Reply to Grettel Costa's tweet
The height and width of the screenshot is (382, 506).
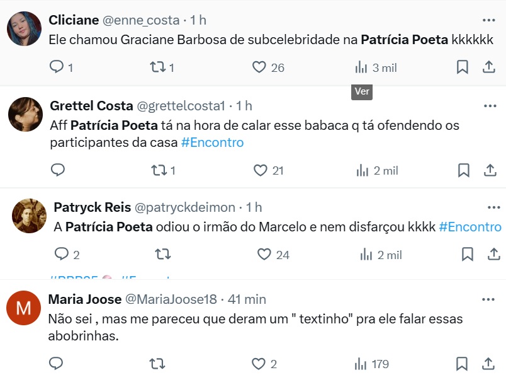pyautogui.click(x=57, y=170)
